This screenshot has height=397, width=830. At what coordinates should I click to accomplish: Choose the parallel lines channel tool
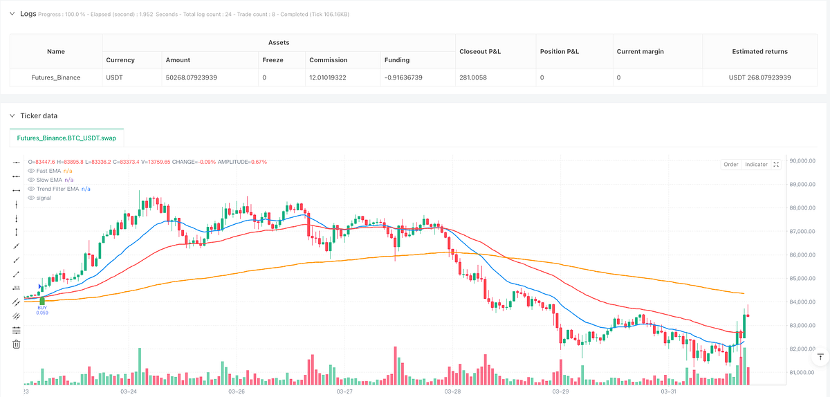[17, 302]
